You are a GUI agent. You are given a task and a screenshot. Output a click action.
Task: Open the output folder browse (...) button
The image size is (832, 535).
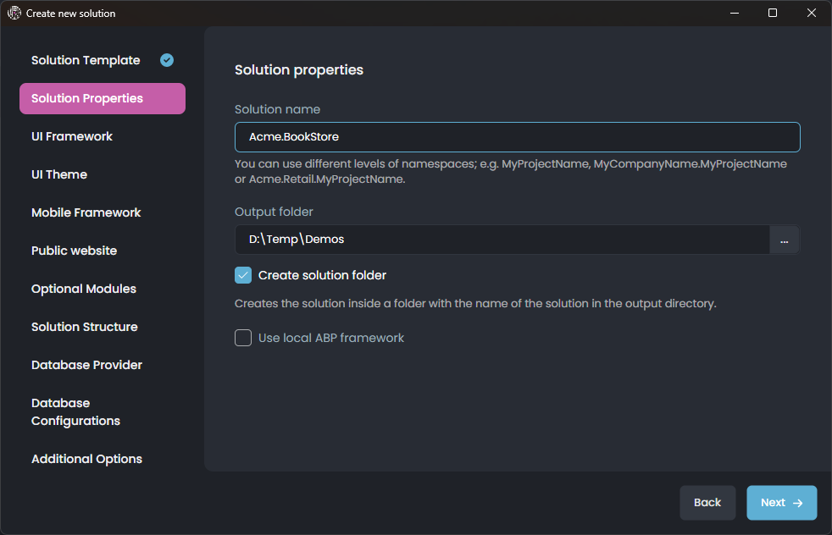point(784,240)
